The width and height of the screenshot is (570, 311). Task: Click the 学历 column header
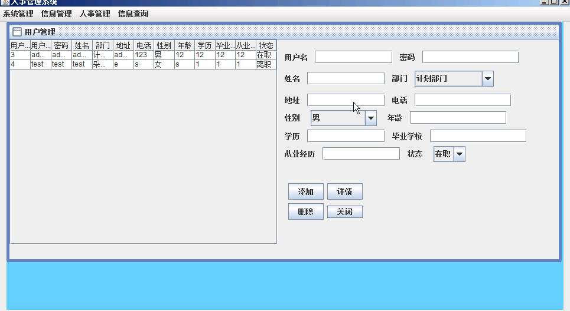[x=204, y=45]
